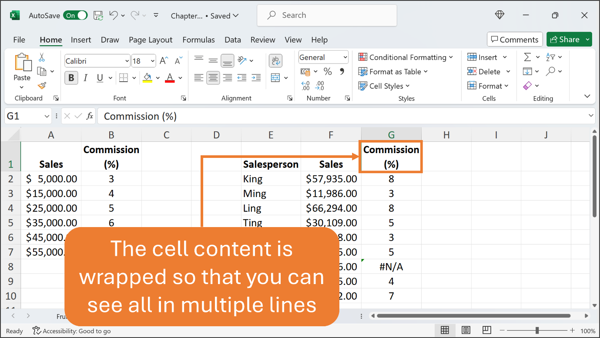Apply yellow fill color to cell

pyautogui.click(x=147, y=78)
